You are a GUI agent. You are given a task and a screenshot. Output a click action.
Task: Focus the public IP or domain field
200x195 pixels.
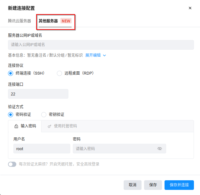pyautogui.click(x=101, y=45)
